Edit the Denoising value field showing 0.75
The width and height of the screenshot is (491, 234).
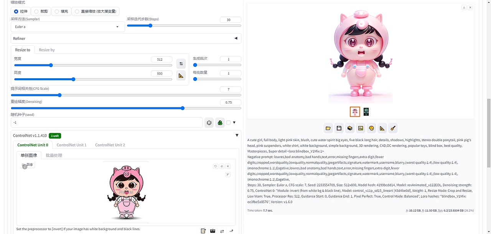coord(231,102)
